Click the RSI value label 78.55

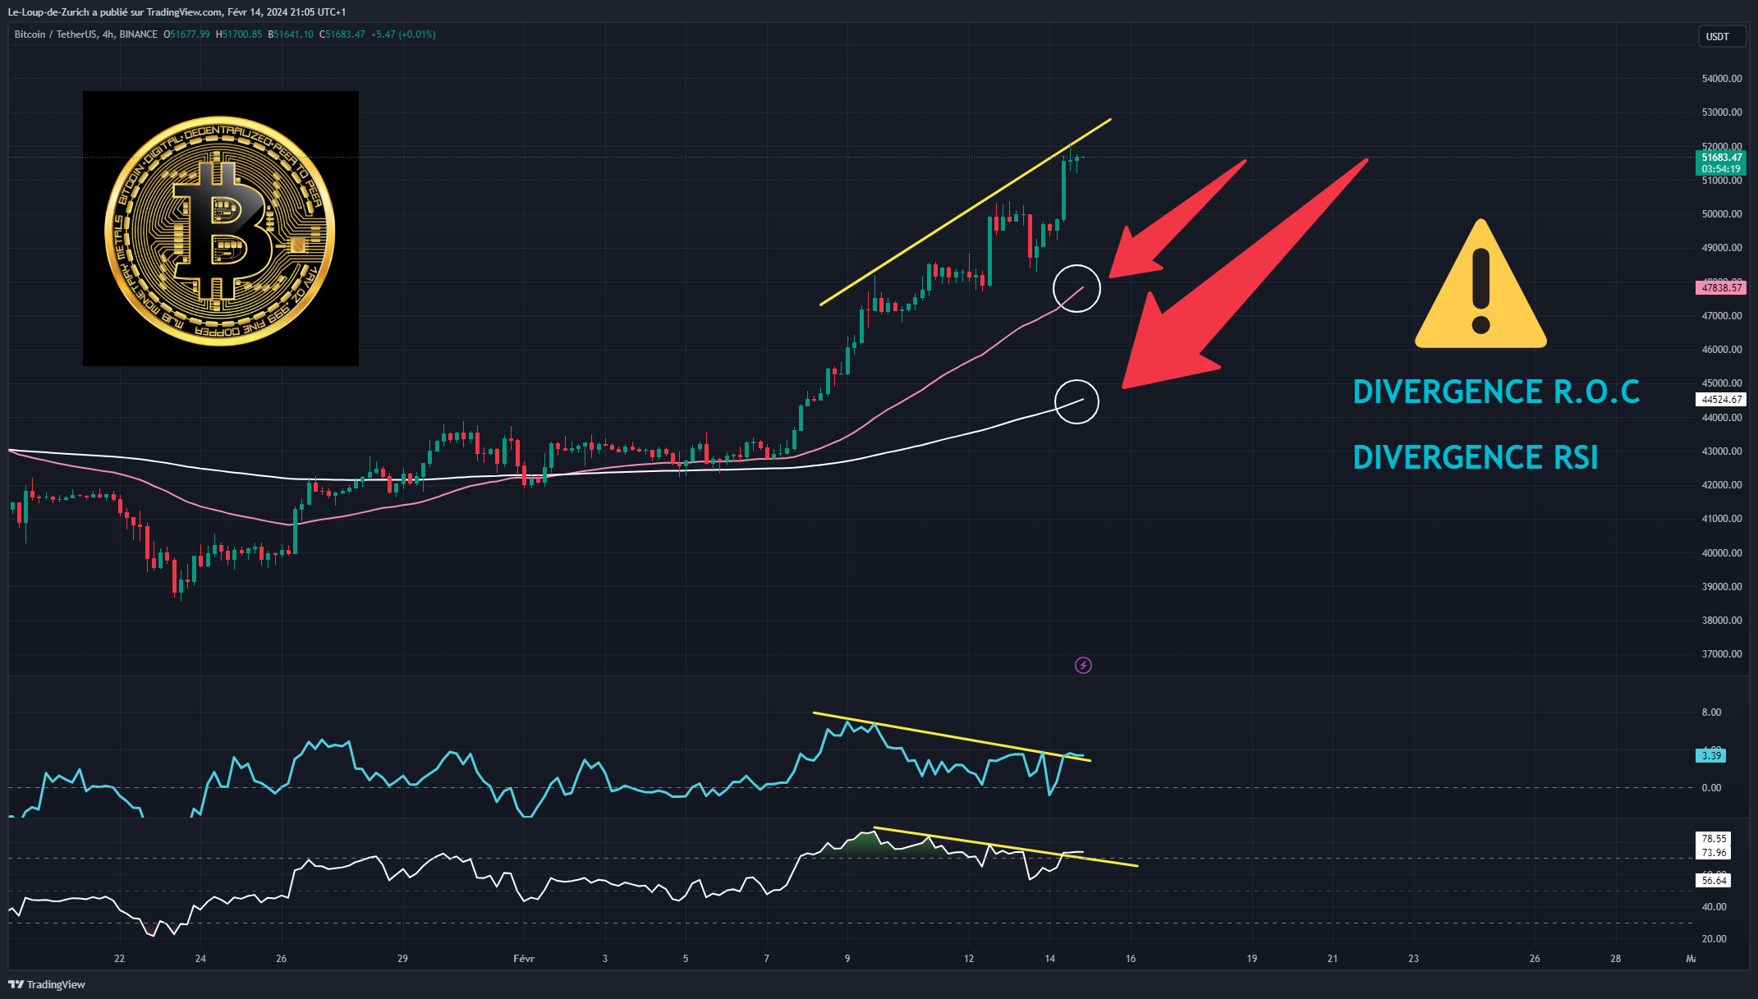1714,839
